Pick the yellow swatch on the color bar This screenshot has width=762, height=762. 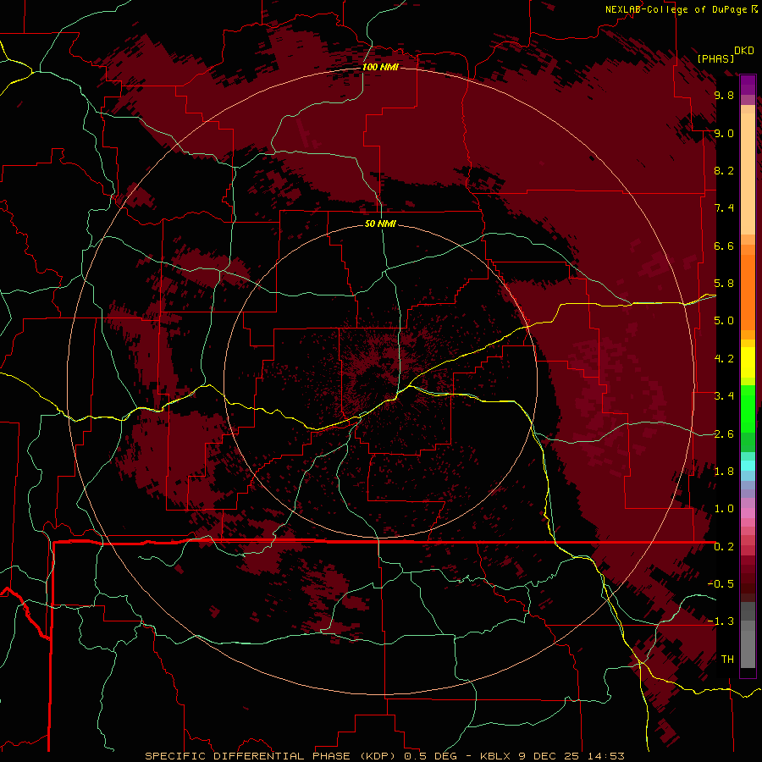[x=748, y=362]
